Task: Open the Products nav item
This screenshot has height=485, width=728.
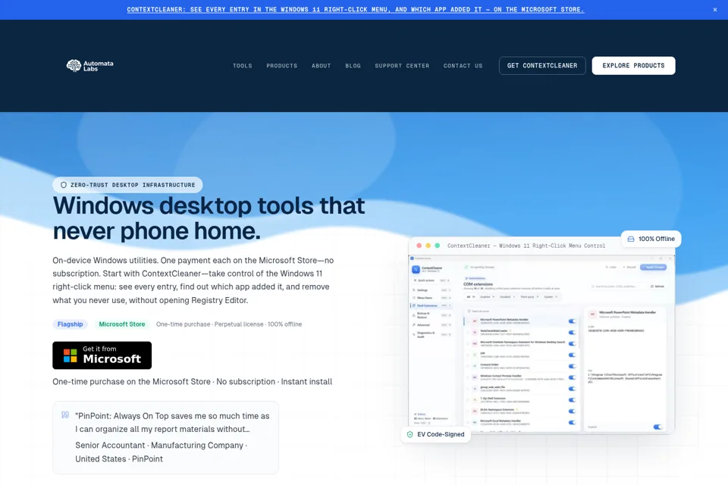Action: click(282, 66)
